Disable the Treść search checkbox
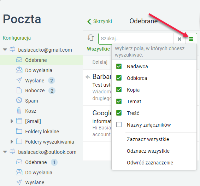Screen dimensions: 200x186 point(119,113)
